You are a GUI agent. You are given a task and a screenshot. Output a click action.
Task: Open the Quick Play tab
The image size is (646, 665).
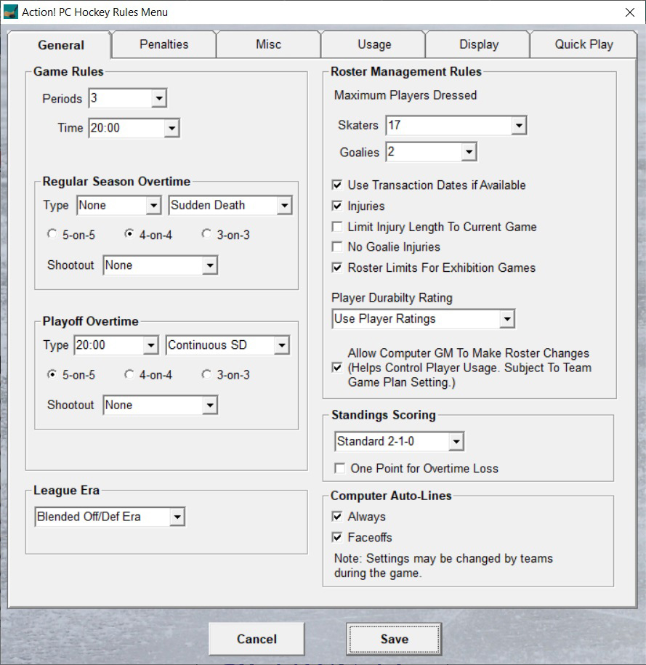point(584,44)
